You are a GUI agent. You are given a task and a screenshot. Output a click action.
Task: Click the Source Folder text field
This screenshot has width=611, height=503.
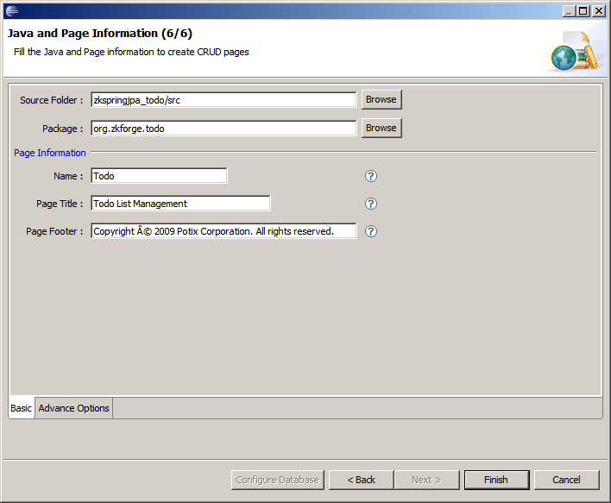point(223,100)
